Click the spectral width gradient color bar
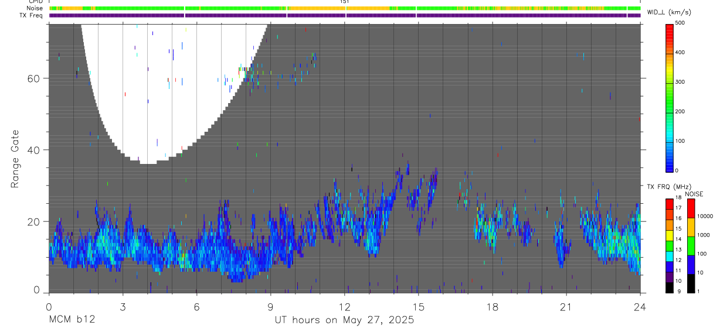The image size is (720, 332). click(669, 97)
